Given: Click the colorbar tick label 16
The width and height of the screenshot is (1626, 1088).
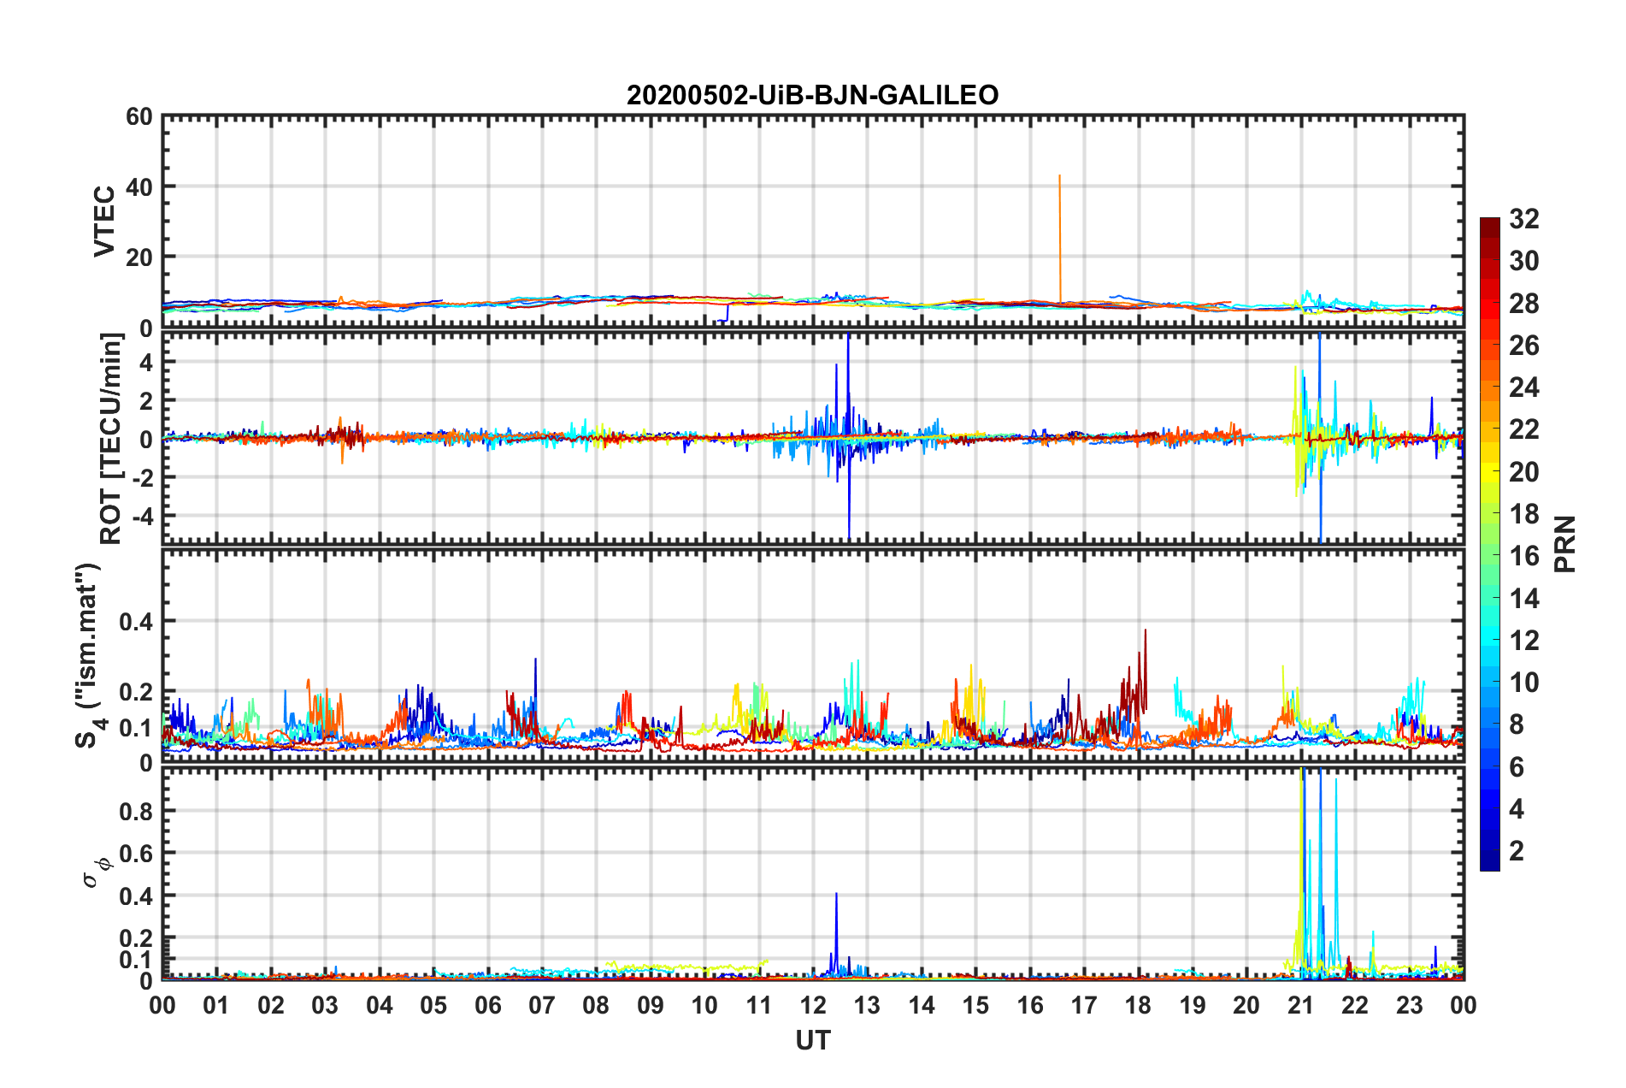Looking at the screenshot, I should [x=1524, y=556].
